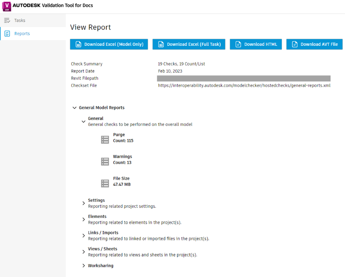Expand the Links / Imports section chevron
The width and height of the screenshot is (345, 277).
tap(84, 236)
